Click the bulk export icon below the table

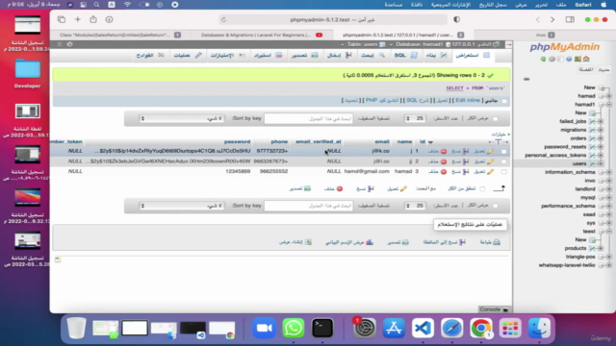pyautogui.click(x=307, y=188)
